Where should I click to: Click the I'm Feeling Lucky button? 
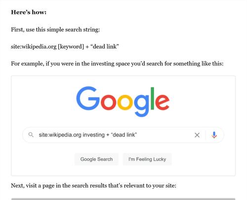pos(147,159)
